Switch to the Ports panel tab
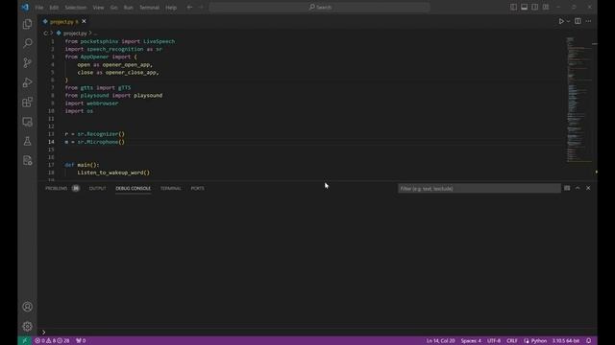615x345 pixels. tap(197, 188)
